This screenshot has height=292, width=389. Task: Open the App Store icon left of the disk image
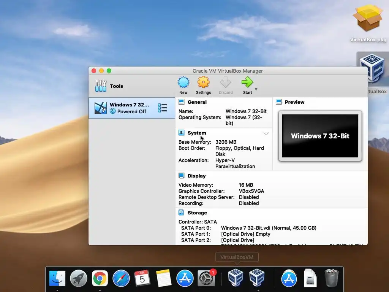[x=289, y=278]
